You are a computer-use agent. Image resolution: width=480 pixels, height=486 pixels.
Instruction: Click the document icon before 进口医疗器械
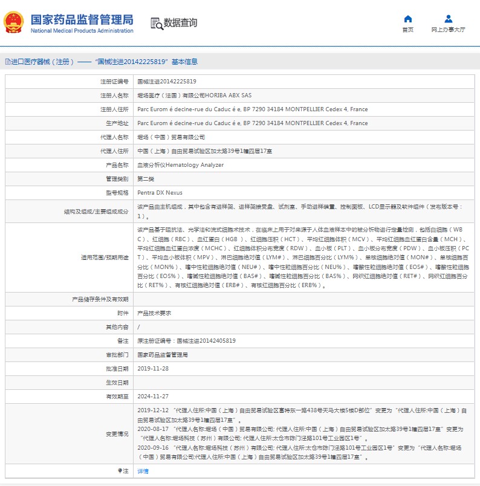(x=8, y=62)
